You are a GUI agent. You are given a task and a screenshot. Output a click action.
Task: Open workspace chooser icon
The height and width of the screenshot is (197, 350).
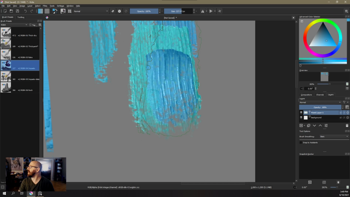pos(347,11)
